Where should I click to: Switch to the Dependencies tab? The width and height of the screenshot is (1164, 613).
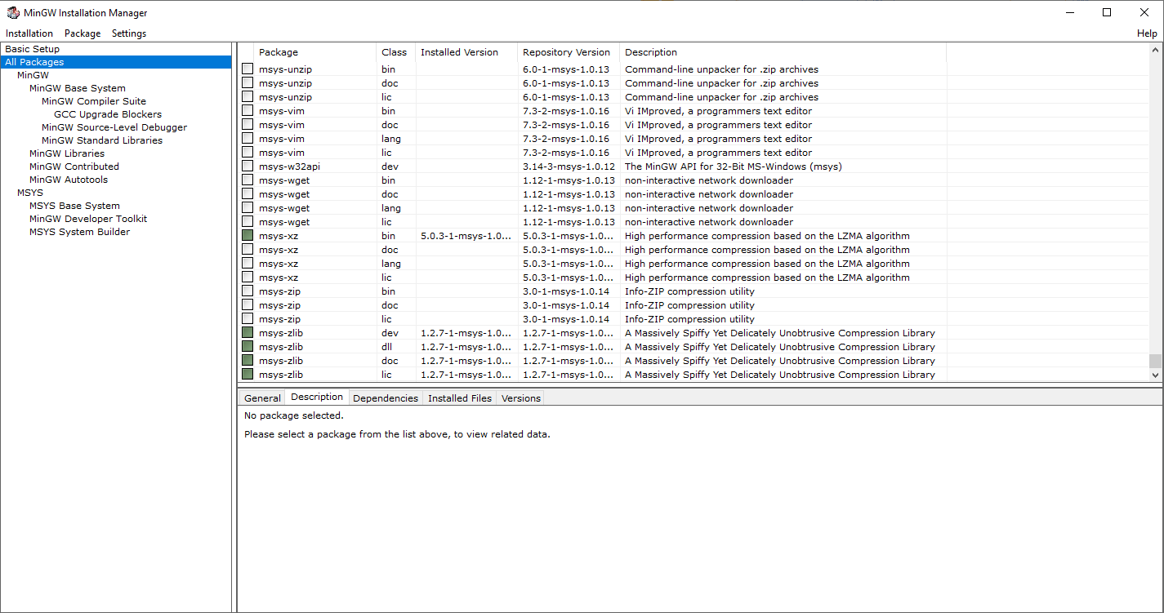386,398
